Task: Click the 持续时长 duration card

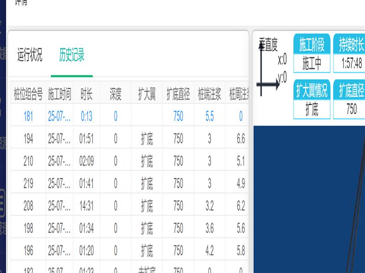Action: coord(351,54)
